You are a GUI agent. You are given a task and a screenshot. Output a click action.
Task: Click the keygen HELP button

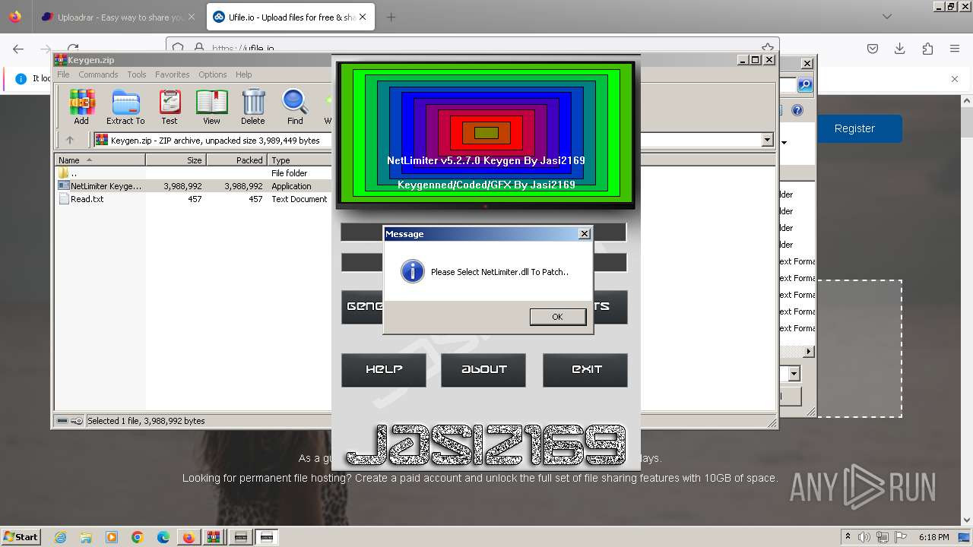[x=384, y=370]
